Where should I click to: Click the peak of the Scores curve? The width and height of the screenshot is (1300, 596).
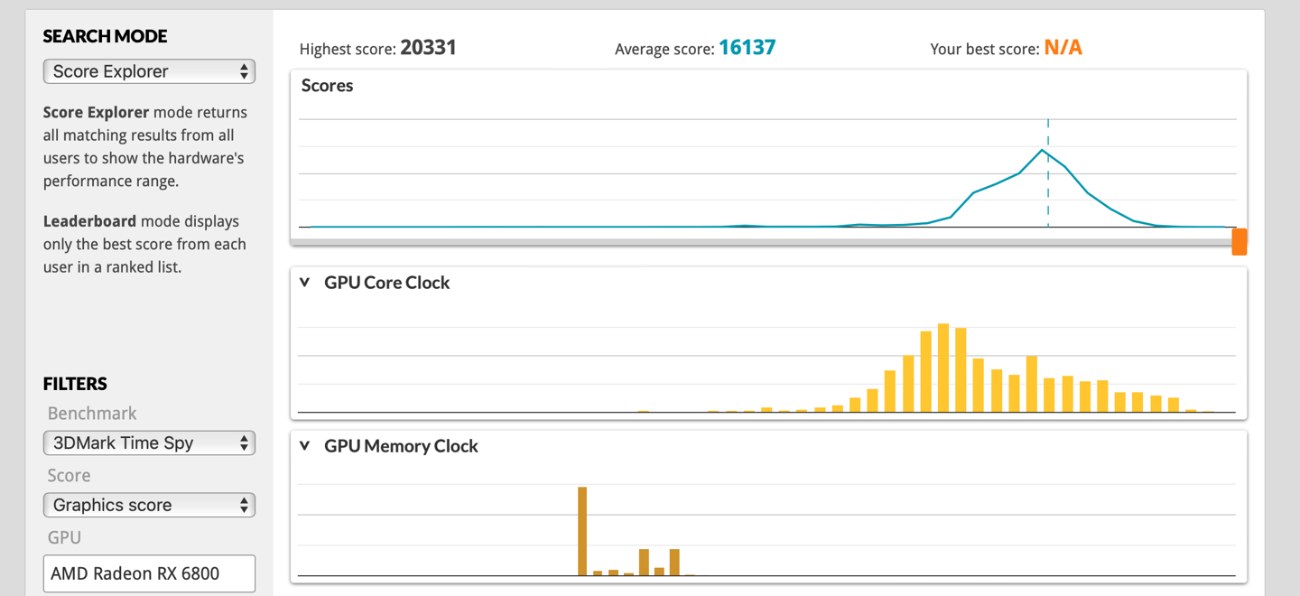(1043, 150)
